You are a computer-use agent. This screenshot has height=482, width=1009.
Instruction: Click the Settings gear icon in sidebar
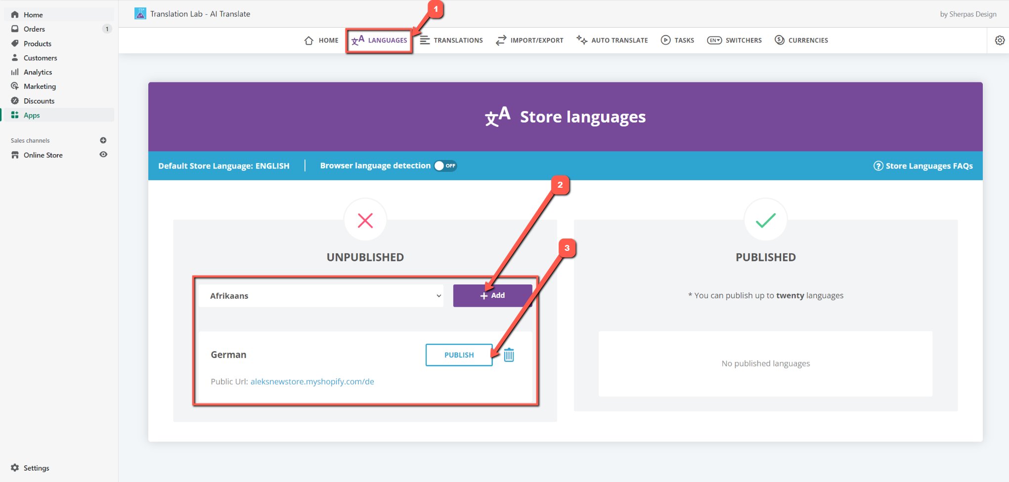[x=15, y=468]
